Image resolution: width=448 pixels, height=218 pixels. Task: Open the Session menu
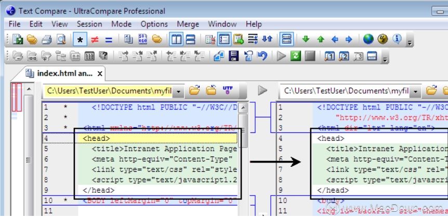[89, 24]
